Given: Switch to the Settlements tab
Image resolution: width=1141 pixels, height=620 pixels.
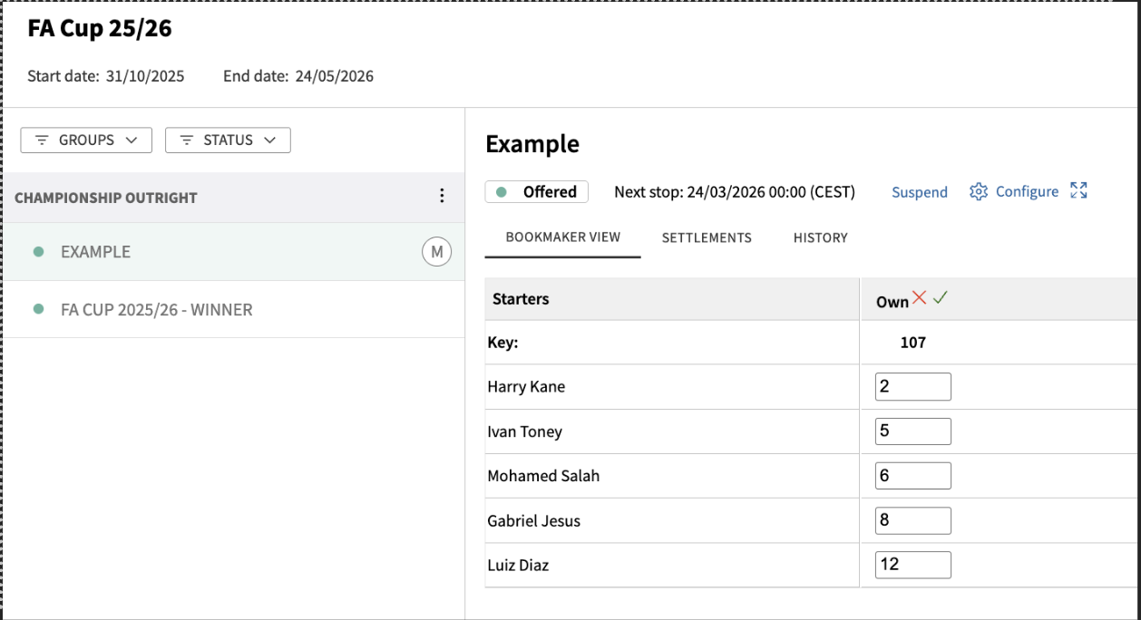Looking at the screenshot, I should pyautogui.click(x=707, y=237).
